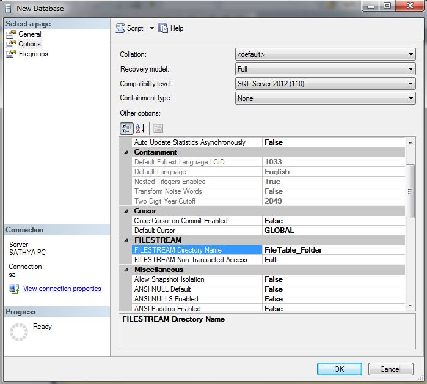
Task: Open the Filegroups page
Action: click(33, 54)
